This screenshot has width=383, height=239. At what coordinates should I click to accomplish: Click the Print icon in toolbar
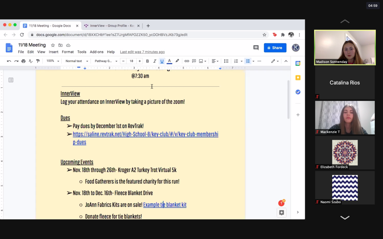[x=23, y=61]
